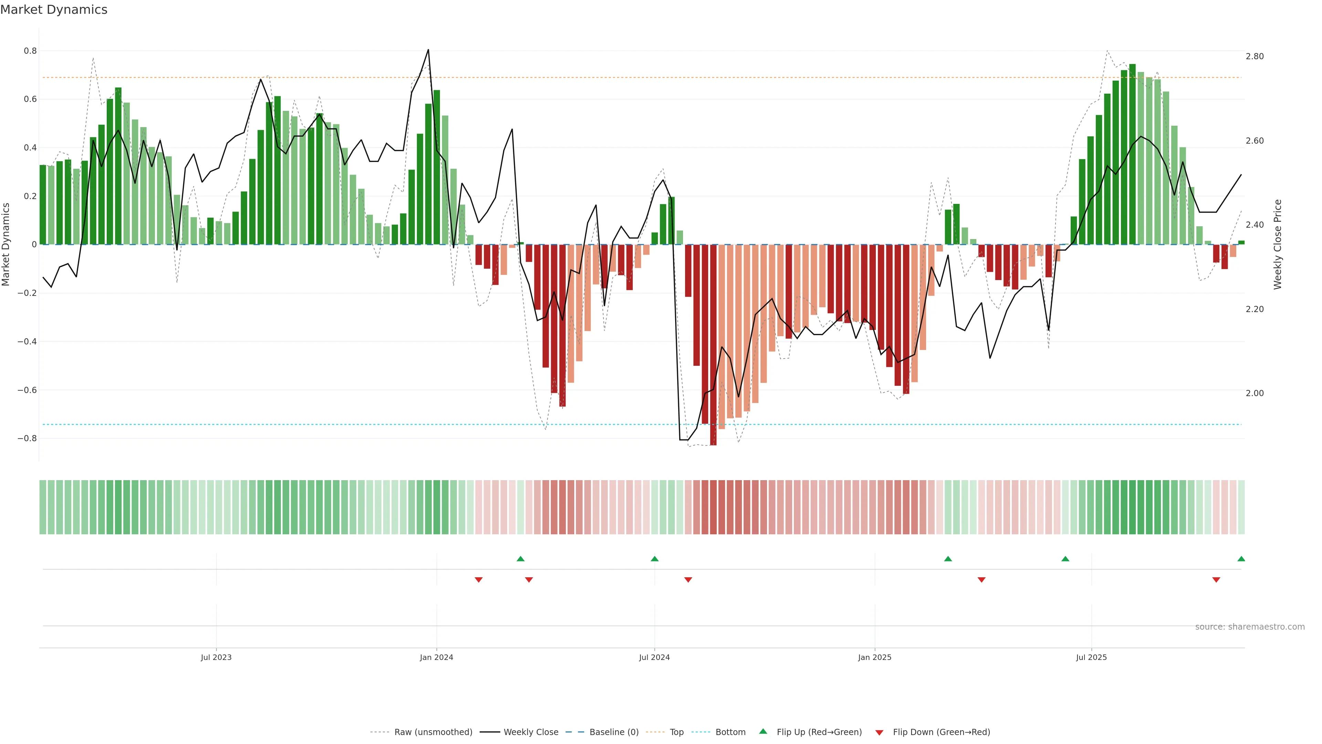This screenshot has height=744, width=1322.
Task: Click the Market Dynamics chart title
Action: click(54, 10)
